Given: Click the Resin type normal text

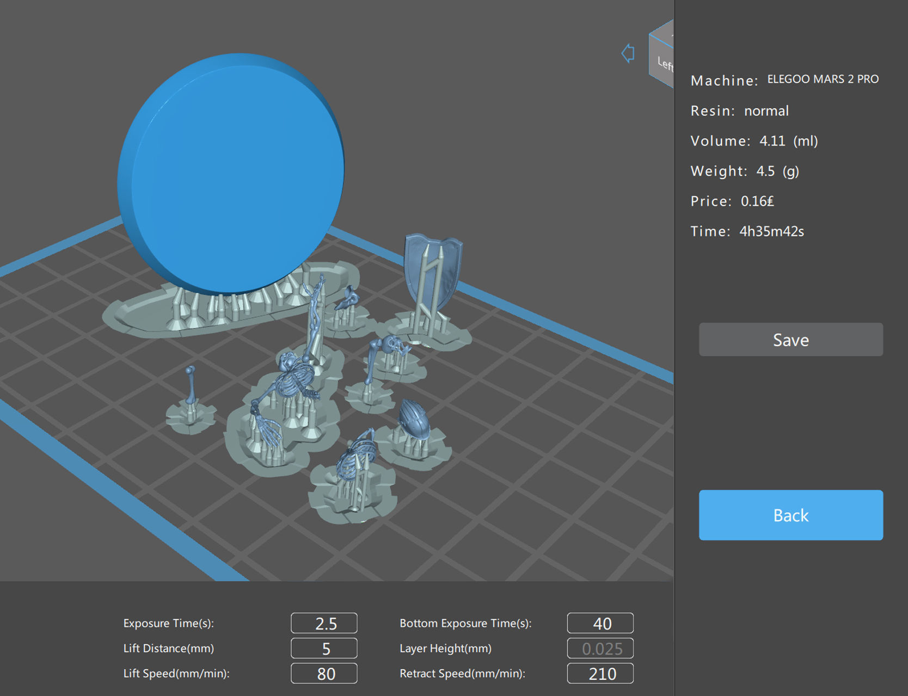Looking at the screenshot, I should tap(766, 111).
